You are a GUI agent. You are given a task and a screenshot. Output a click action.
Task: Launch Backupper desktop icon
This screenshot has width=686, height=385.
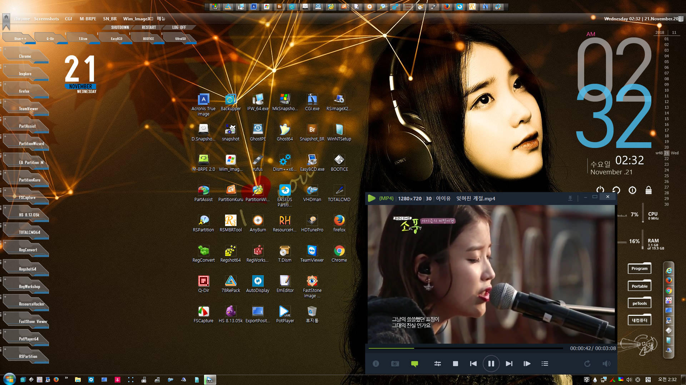230,102
